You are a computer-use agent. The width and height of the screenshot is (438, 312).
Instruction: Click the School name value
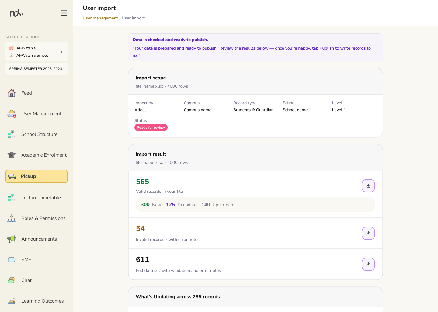pyautogui.click(x=295, y=110)
